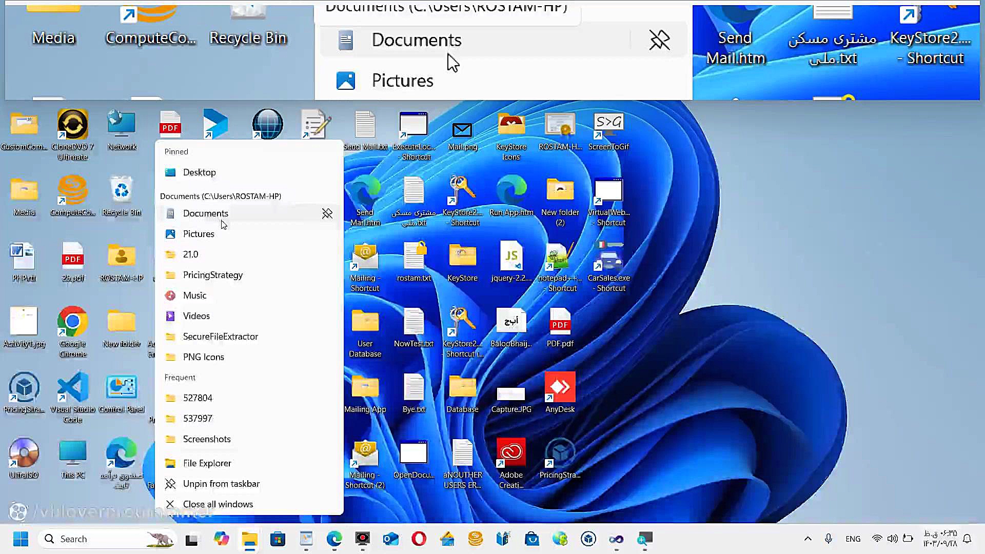Select the NowTest.txt desktop file
This screenshot has width=985, height=554.
413,327
